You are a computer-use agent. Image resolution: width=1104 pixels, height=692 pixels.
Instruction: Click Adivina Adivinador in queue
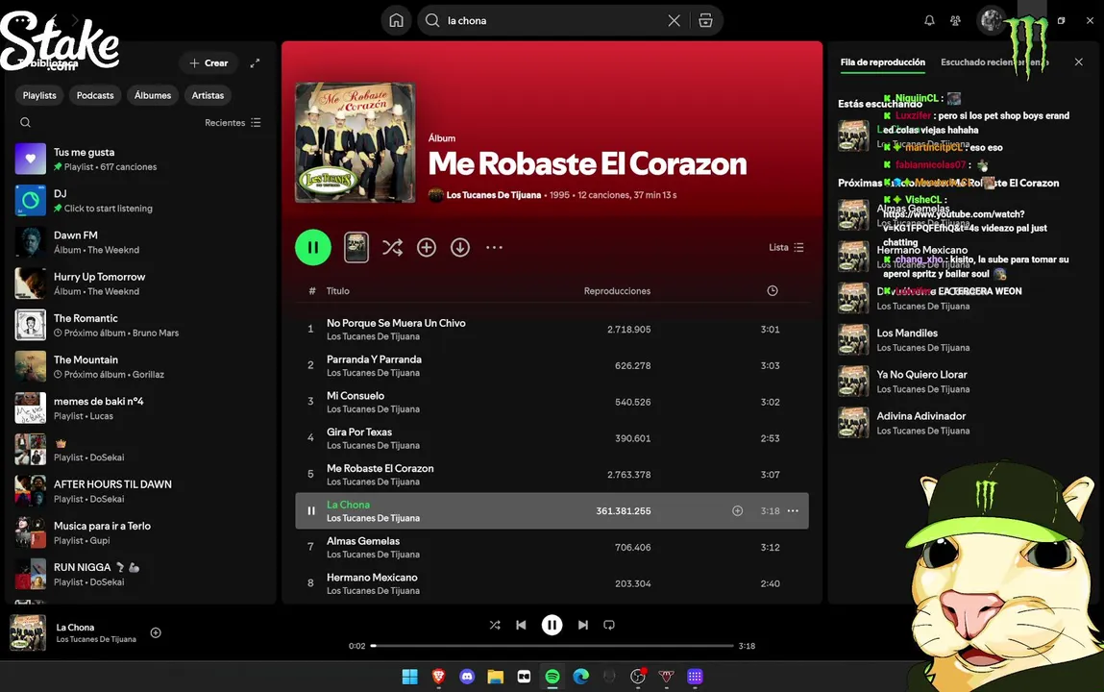pyautogui.click(x=961, y=422)
